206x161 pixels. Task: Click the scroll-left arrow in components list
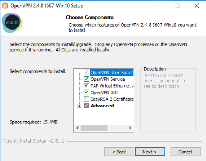pos(78,128)
